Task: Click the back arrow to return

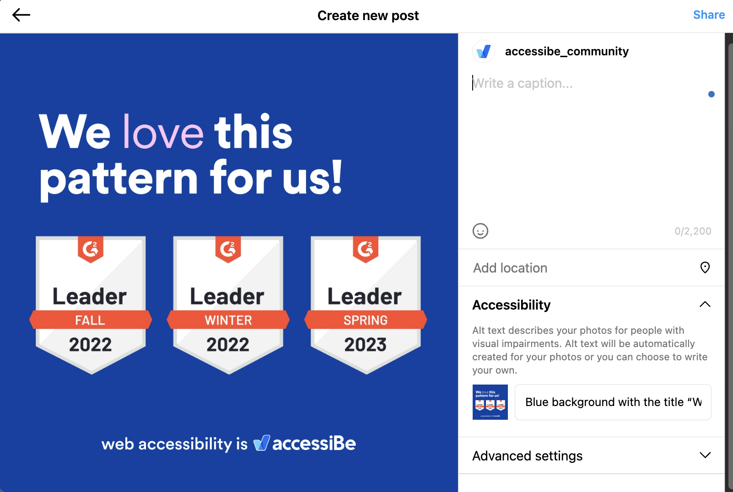Action: (x=21, y=15)
